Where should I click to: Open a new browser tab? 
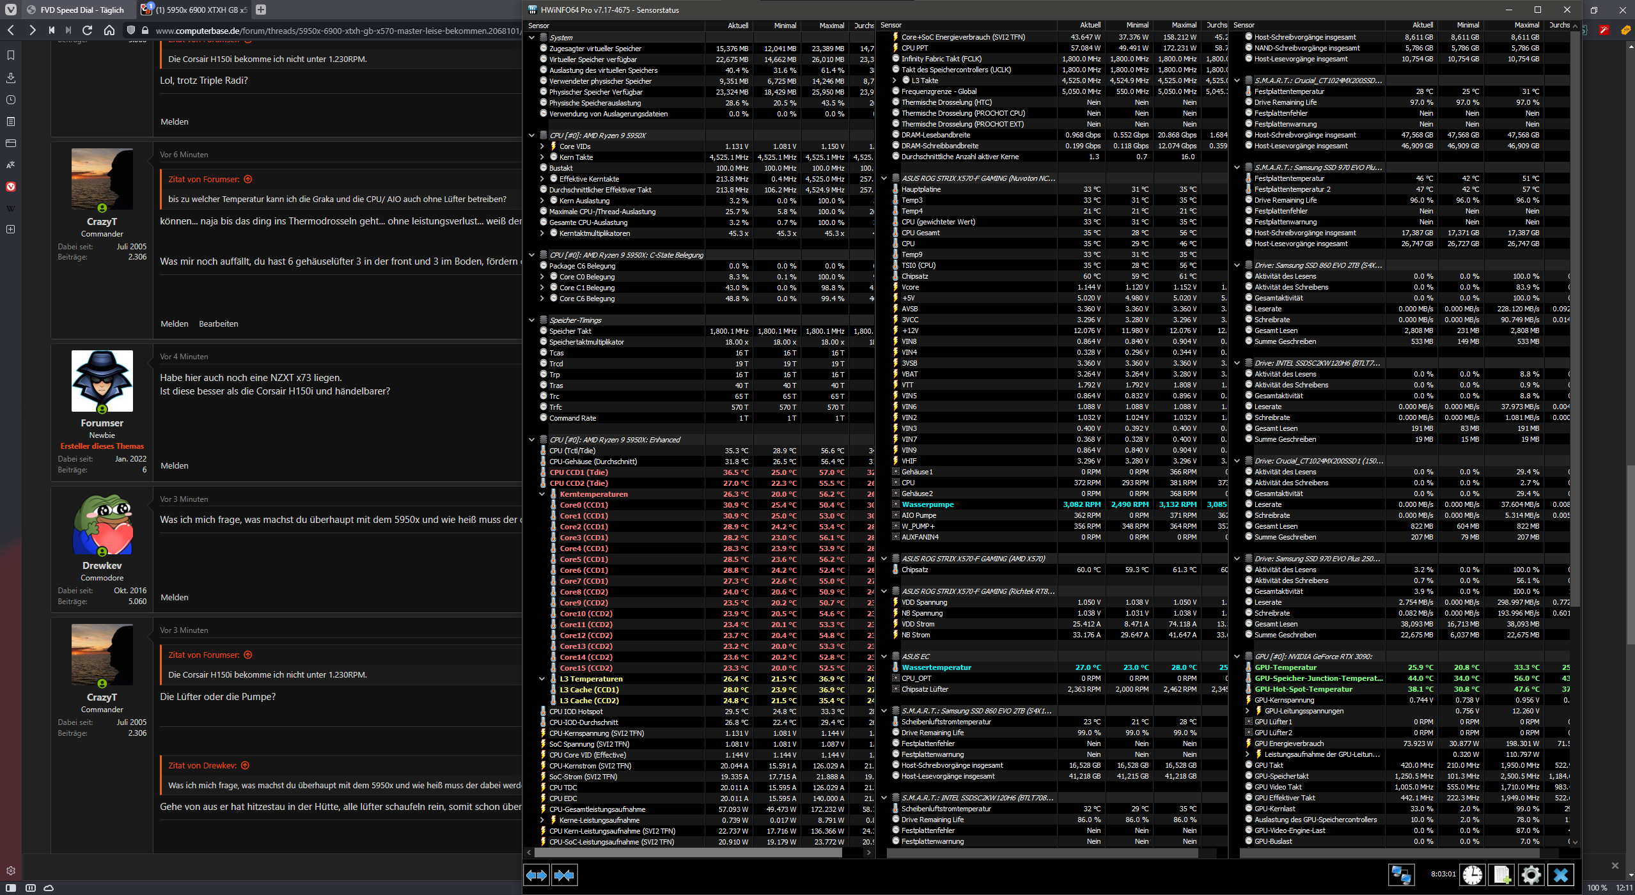point(261,10)
